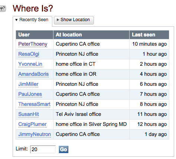This screenshot has height=159, width=176.
Task: Open ResaOlgi user link
Action: (29, 54)
